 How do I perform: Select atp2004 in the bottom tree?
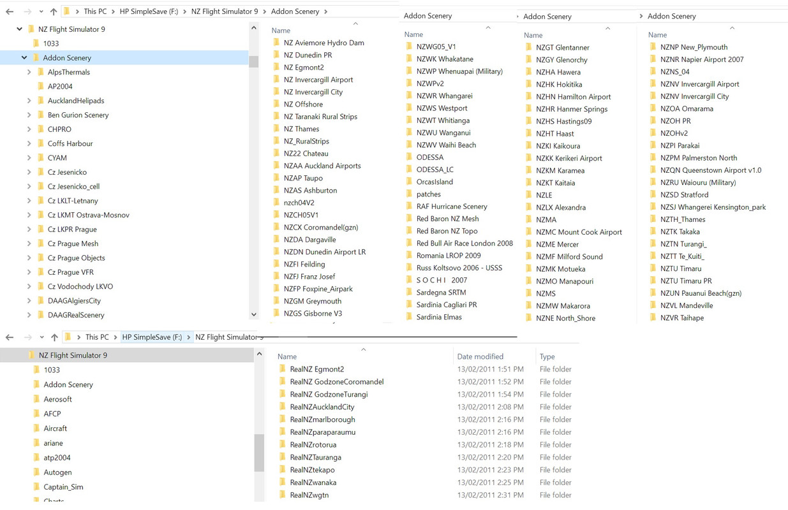[x=57, y=458]
